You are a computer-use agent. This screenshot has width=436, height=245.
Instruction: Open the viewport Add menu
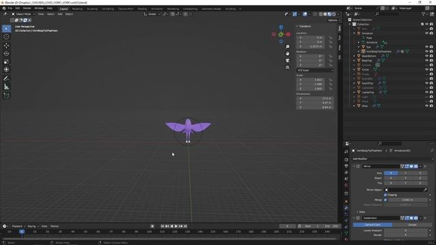click(60, 14)
